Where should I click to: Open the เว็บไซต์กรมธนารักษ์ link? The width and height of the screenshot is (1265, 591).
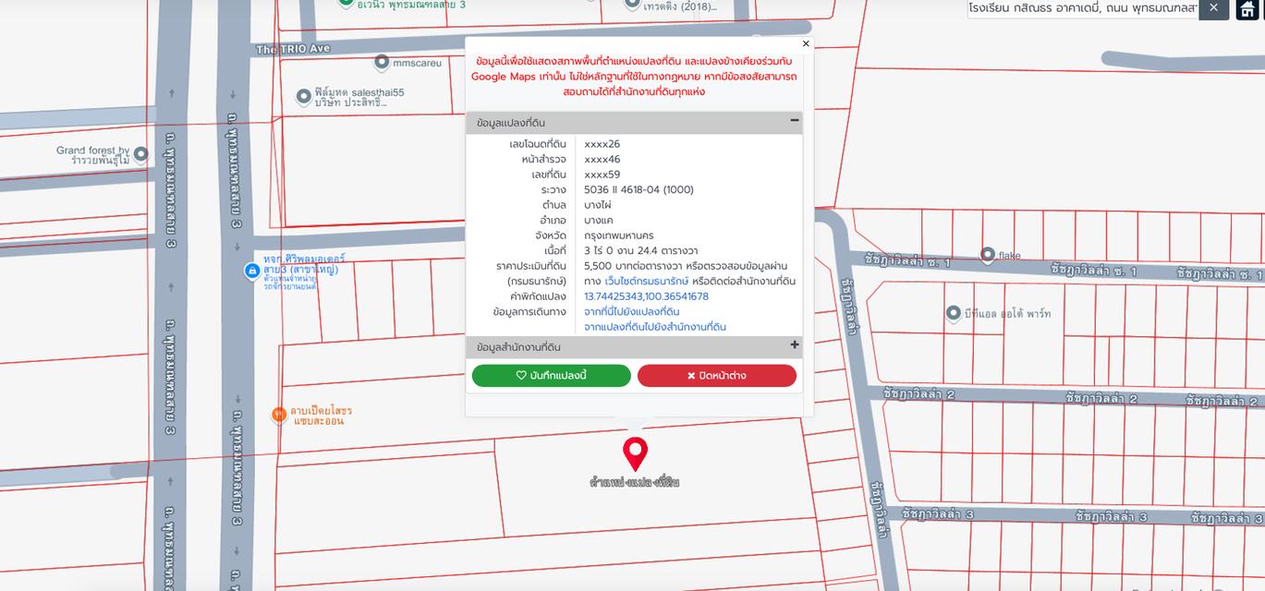[x=647, y=281]
